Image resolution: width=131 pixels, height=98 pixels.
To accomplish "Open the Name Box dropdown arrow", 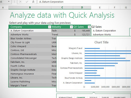I will pyautogui.click(x=9, y=2).
